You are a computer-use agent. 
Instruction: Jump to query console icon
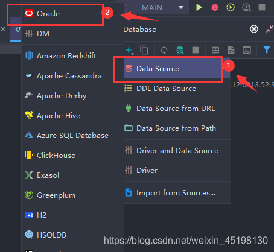coord(247,50)
